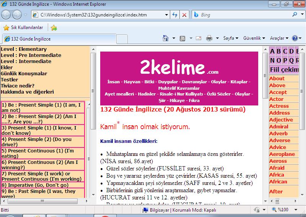Open Tiviace nedir? link
The width and height of the screenshot is (306, 217).
point(18,86)
